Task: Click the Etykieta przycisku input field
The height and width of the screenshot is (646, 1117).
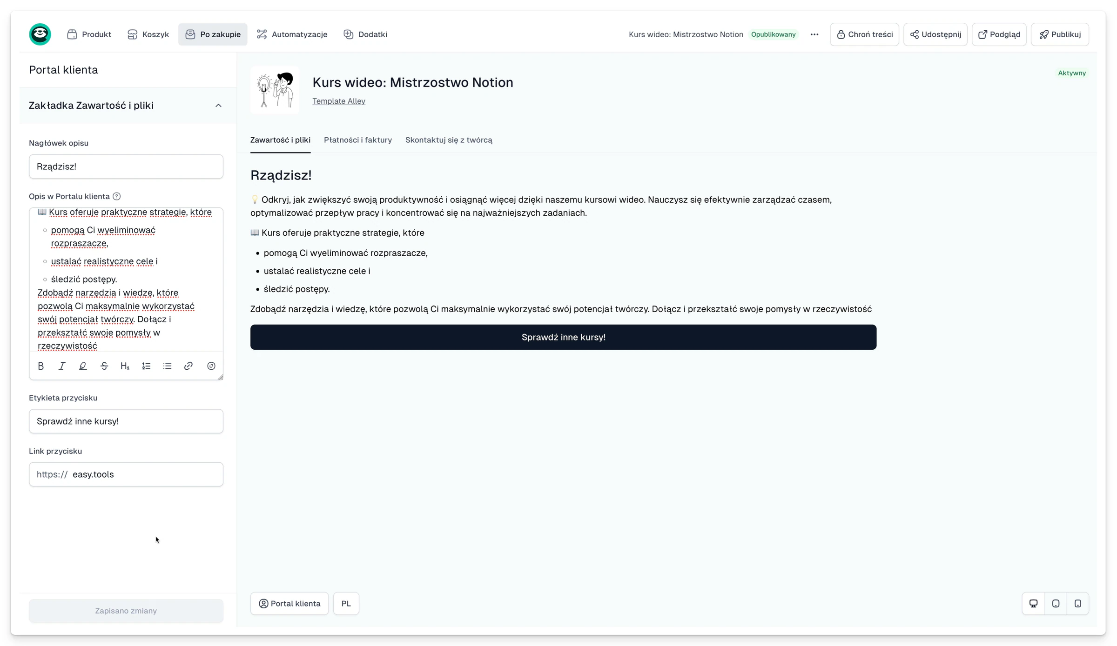Action: pyautogui.click(x=126, y=421)
